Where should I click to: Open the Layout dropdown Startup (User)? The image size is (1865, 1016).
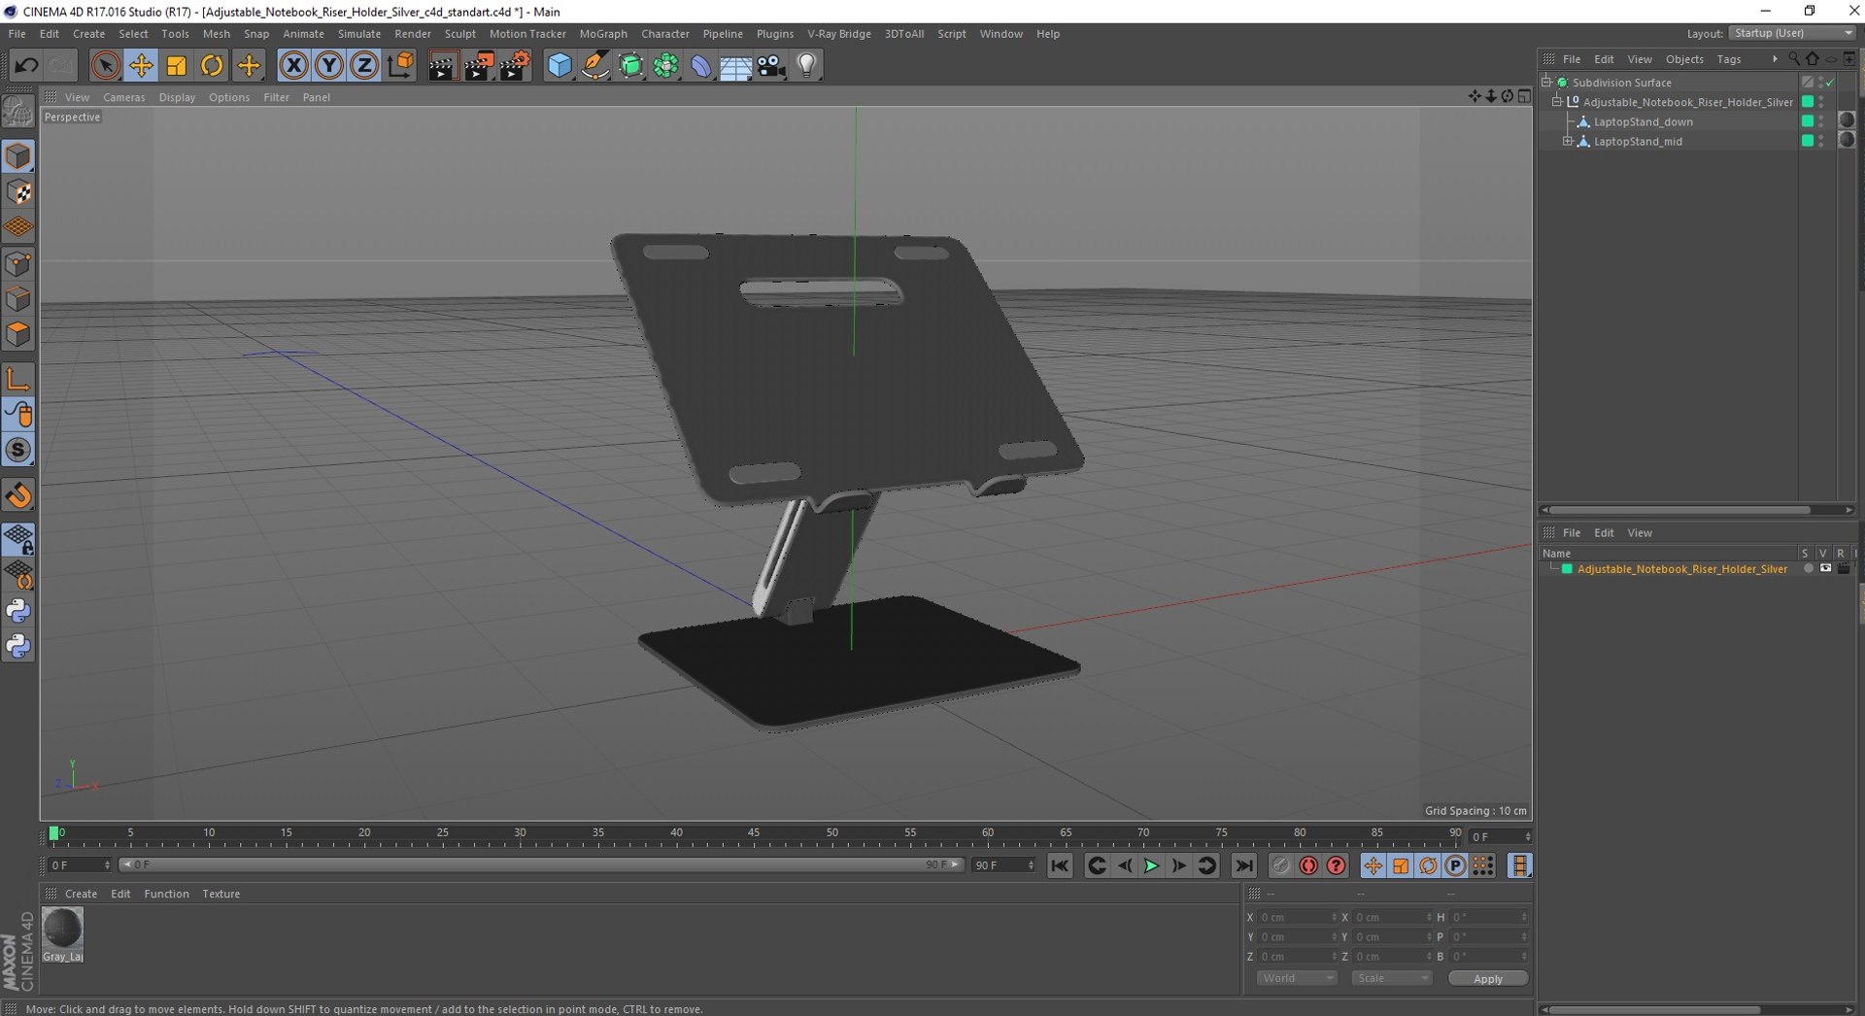pos(1792,33)
